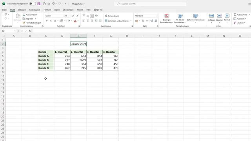Click the text Orientation icon
Screen dimensions: 251x141
[x=96, y=16]
